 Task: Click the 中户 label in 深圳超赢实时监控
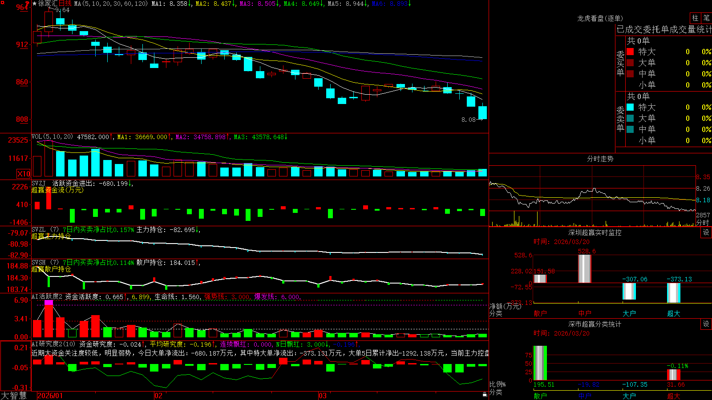[x=584, y=313]
